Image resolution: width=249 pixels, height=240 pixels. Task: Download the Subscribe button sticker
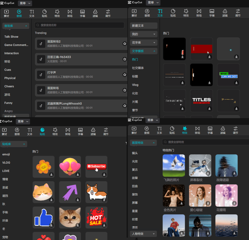pos(104,175)
